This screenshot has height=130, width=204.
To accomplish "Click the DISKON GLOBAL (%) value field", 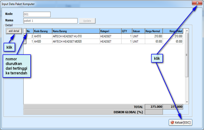I will (154, 112).
